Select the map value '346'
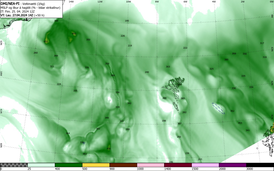The width and height of the screenshot is (274, 171). pos(107,118)
